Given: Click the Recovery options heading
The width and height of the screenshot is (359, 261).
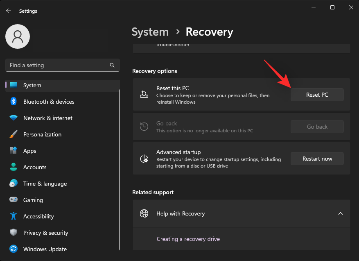Looking at the screenshot, I should (x=155, y=71).
